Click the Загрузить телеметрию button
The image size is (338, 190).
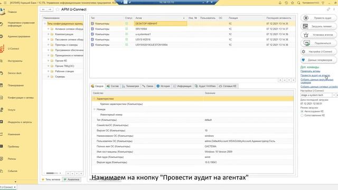pos(318,26)
